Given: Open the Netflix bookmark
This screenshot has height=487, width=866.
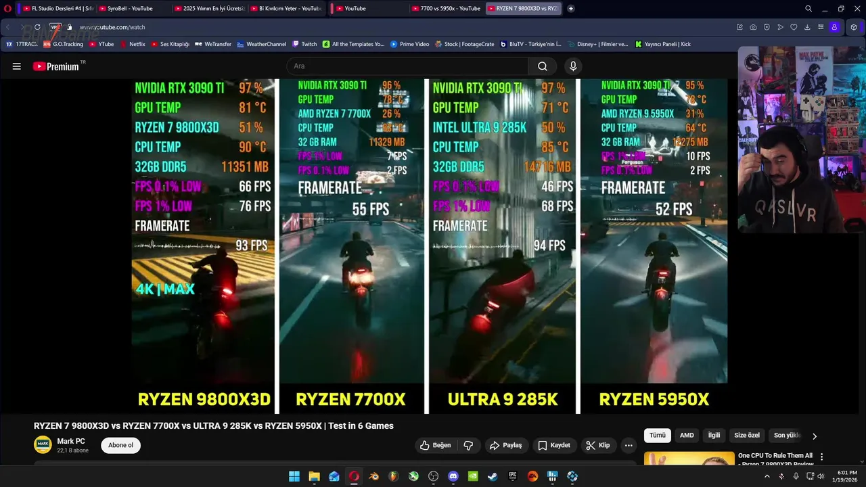Looking at the screenshot, I should [x=133, y=44].
